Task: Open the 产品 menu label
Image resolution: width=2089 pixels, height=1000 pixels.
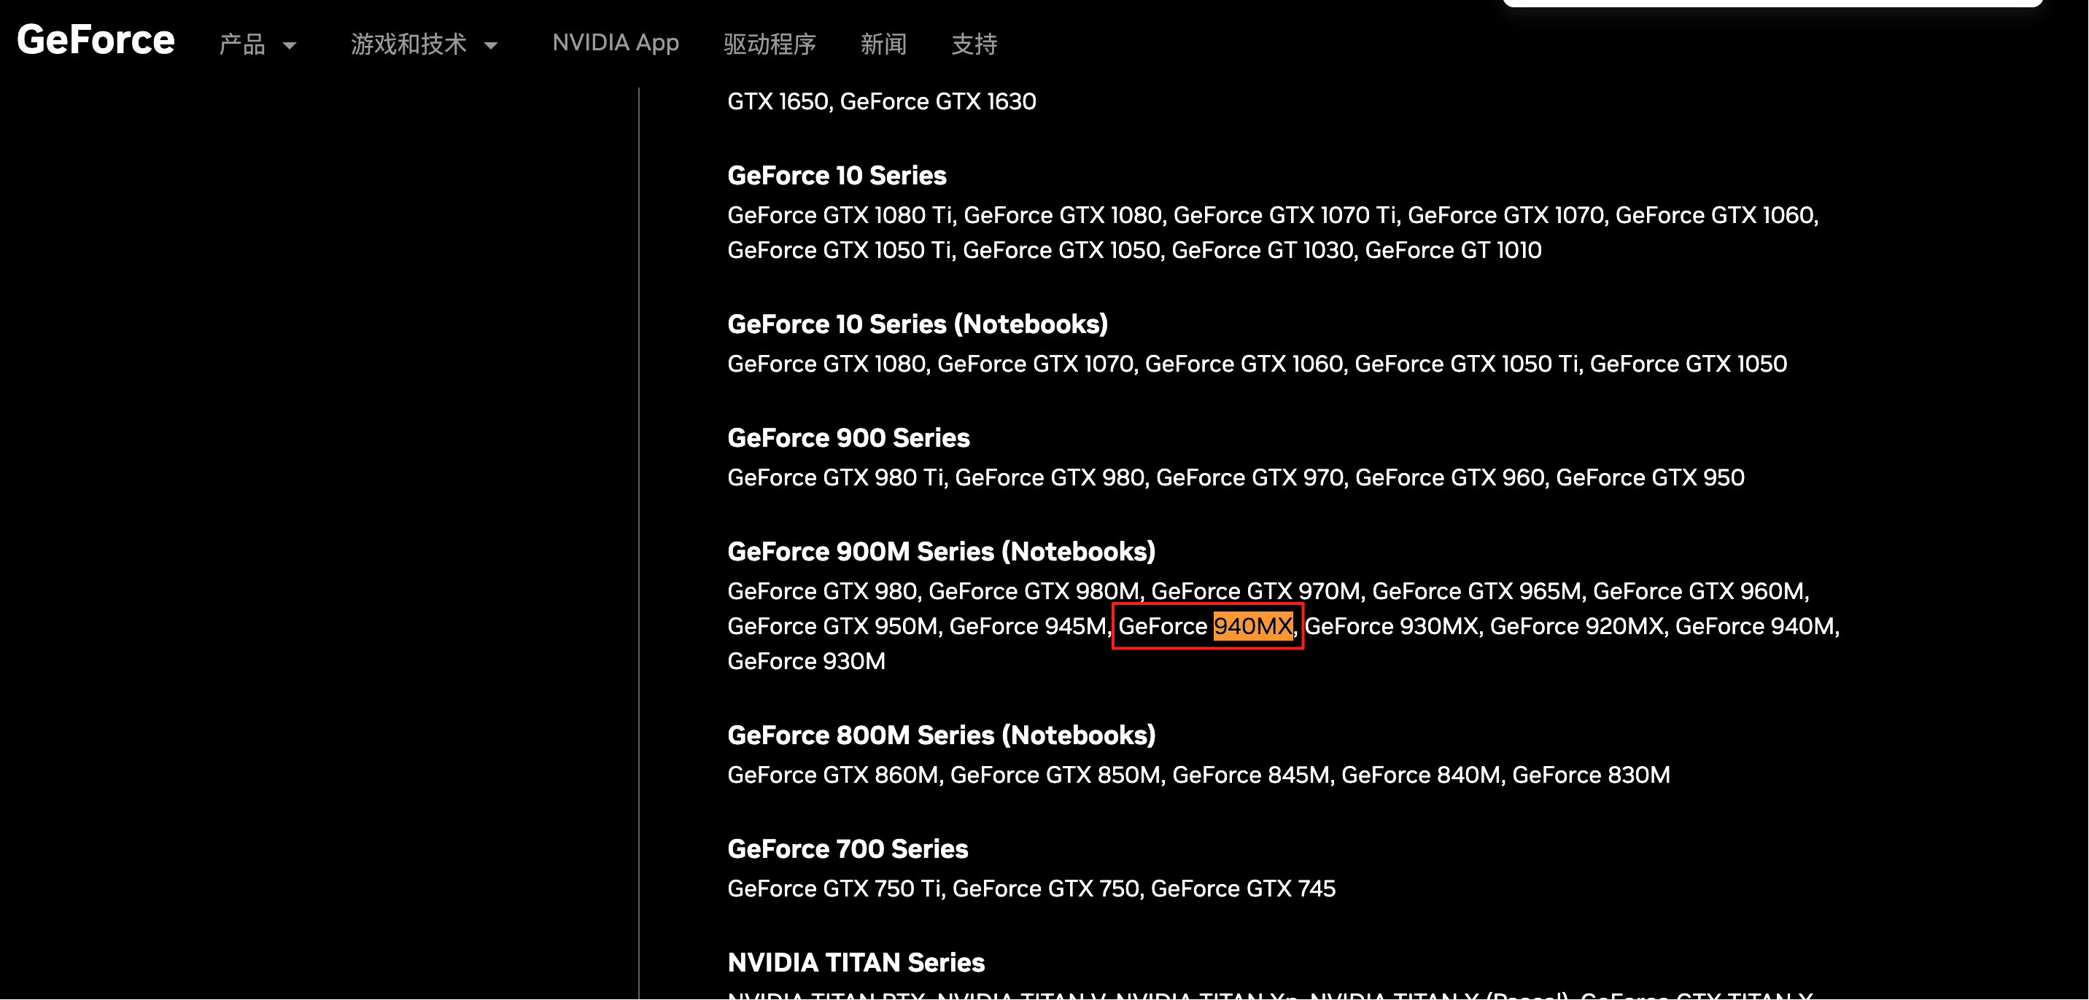Action: (x=241, y=44)
